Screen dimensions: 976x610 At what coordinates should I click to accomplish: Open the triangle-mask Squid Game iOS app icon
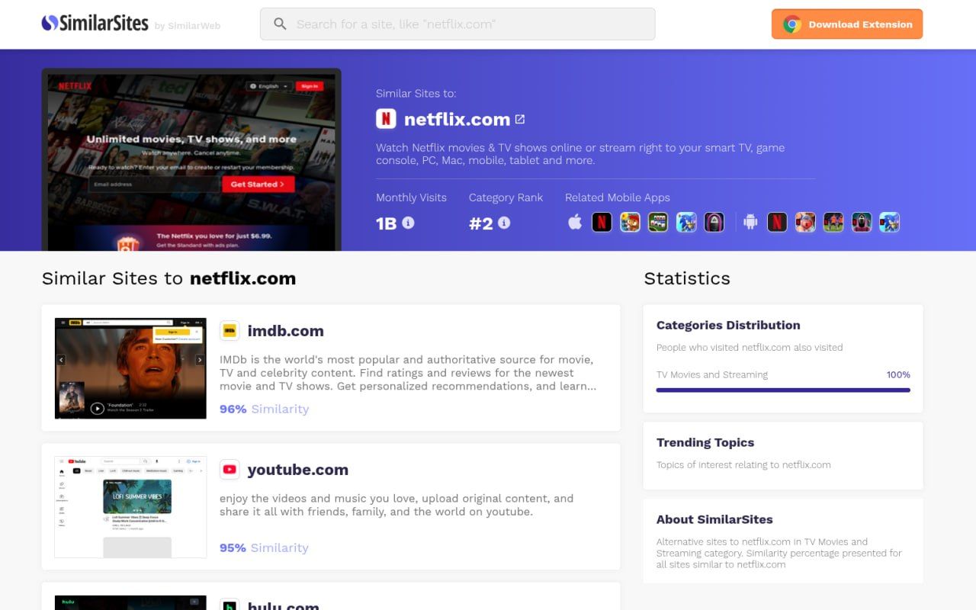pyautogui.click(x=714, y=222)
